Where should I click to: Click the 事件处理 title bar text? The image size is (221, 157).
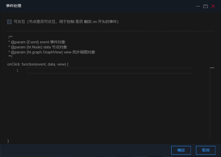pyautogui.click(x=14, y=6)
